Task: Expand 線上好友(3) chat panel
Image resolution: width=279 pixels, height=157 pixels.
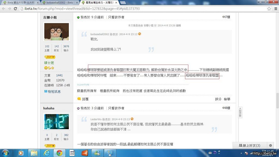Action: [x=249, y=146]
